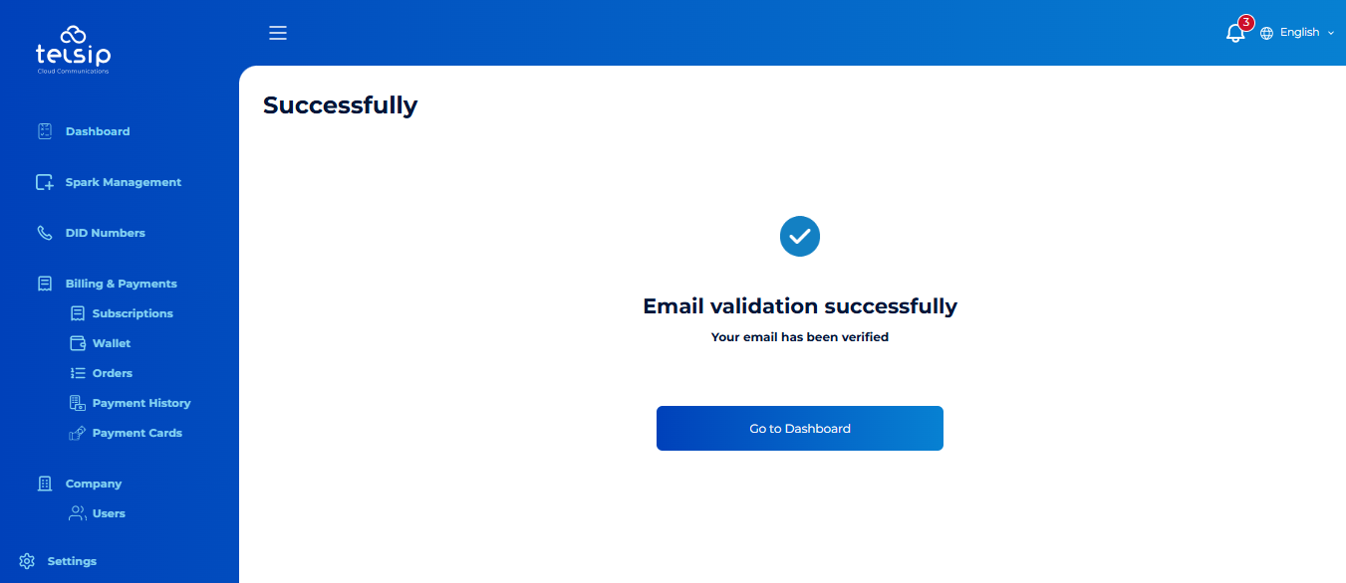The width and height of the screenshot is (1346, 583).
Task: Click the Subscriptions icon
Action: click(78, 313)
